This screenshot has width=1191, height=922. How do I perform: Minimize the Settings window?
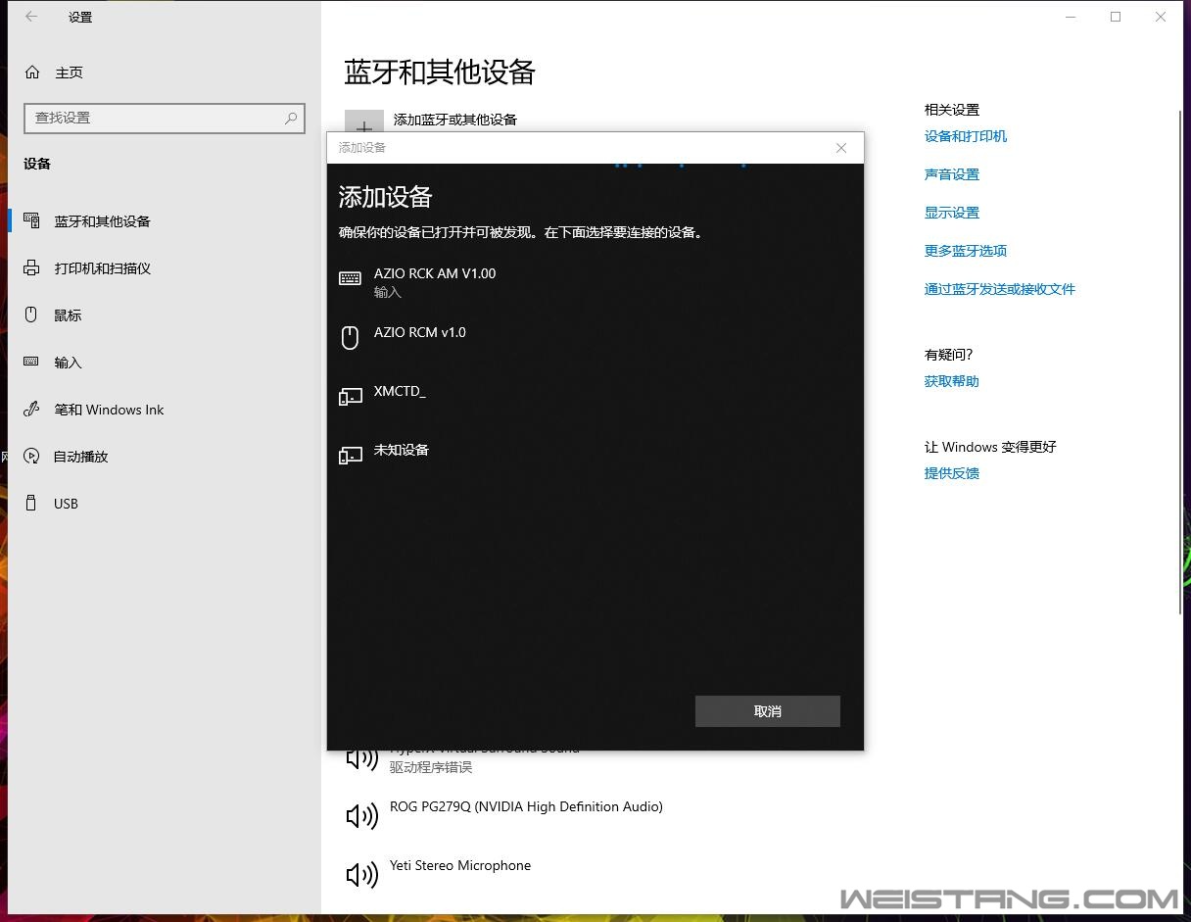point(1071,17)
